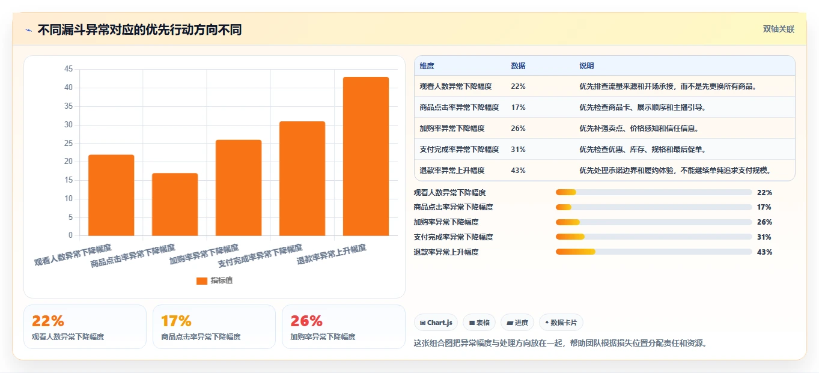The height and width of the screenshot is (373, 819).
Task: Click table cell 退款率异常上升幅度
Action: tap(452, 171)
